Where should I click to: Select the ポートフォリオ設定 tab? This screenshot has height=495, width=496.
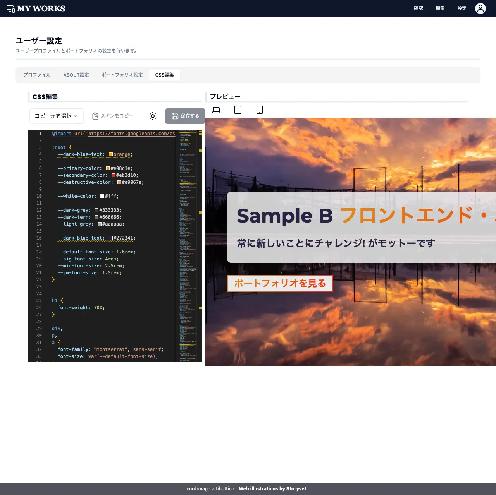coord(122,75)
